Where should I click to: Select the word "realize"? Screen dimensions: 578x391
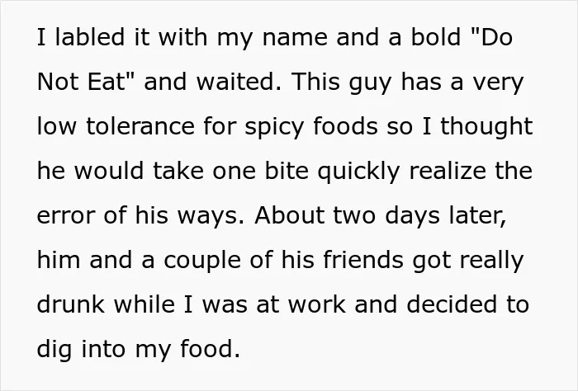(448, 171)
